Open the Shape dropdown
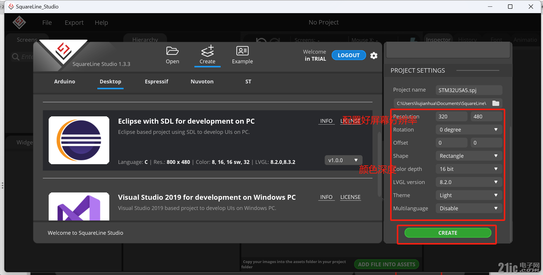543x275 pixels. [469, 156]
